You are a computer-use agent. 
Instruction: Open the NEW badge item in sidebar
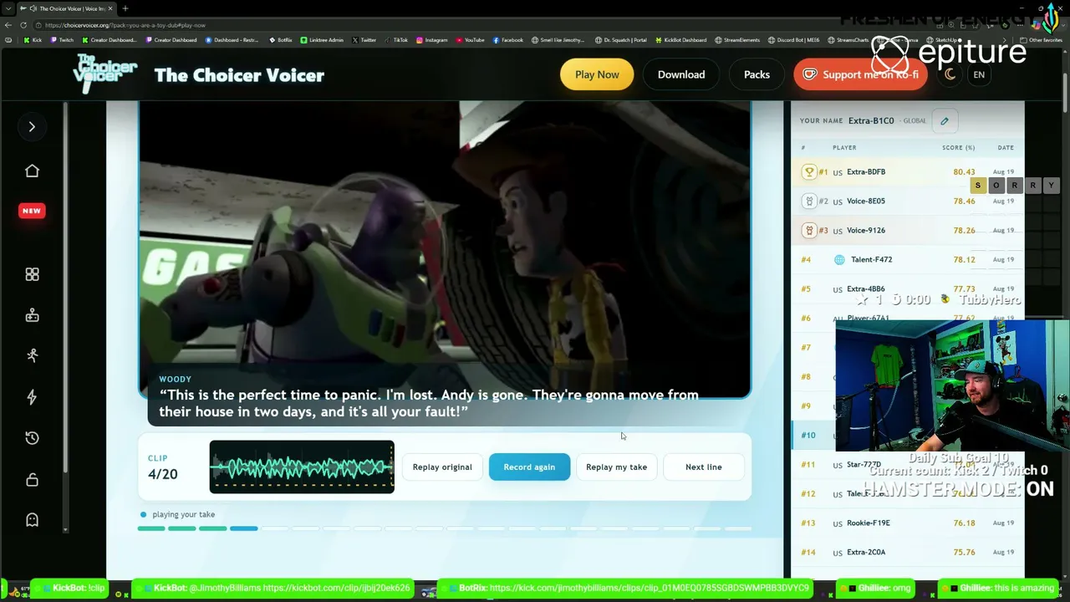click(32, 211)
